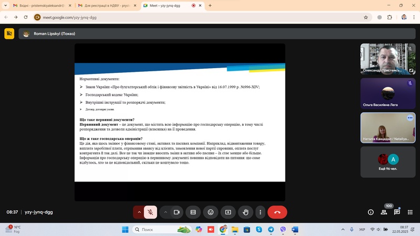Unmute the microphone in Meet
This screenshot has width=420, height=236.
point(150,212)
